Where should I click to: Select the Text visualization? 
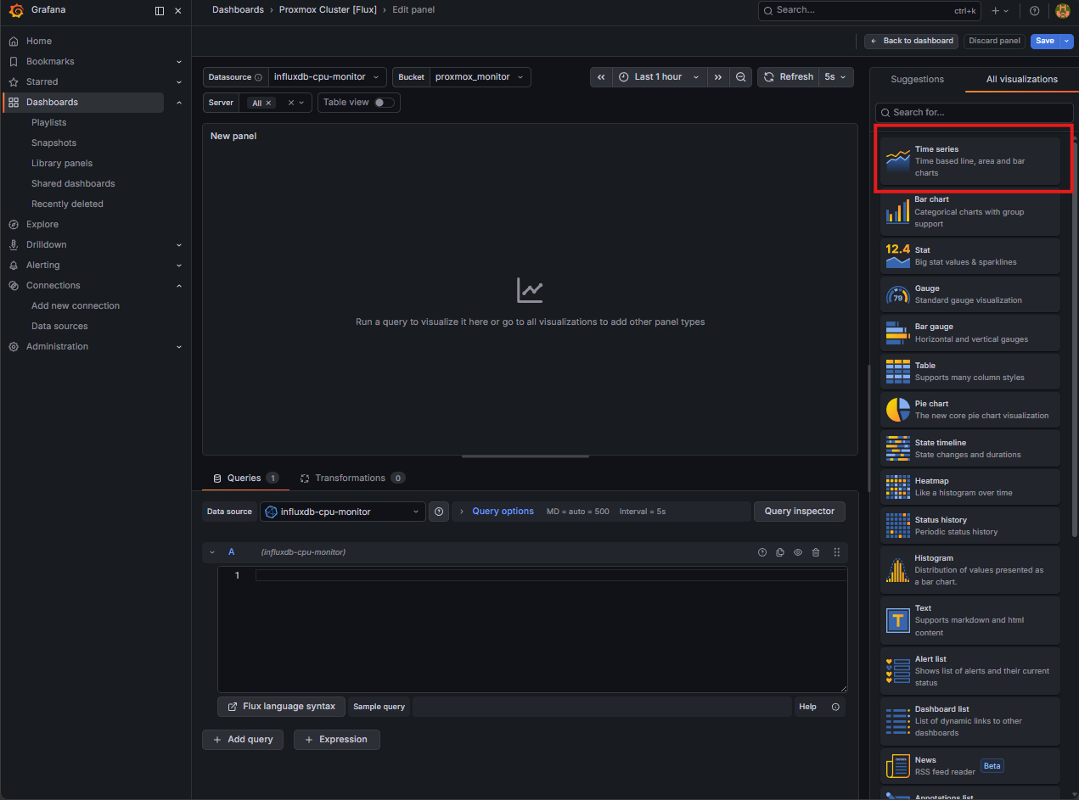point(970,620)
